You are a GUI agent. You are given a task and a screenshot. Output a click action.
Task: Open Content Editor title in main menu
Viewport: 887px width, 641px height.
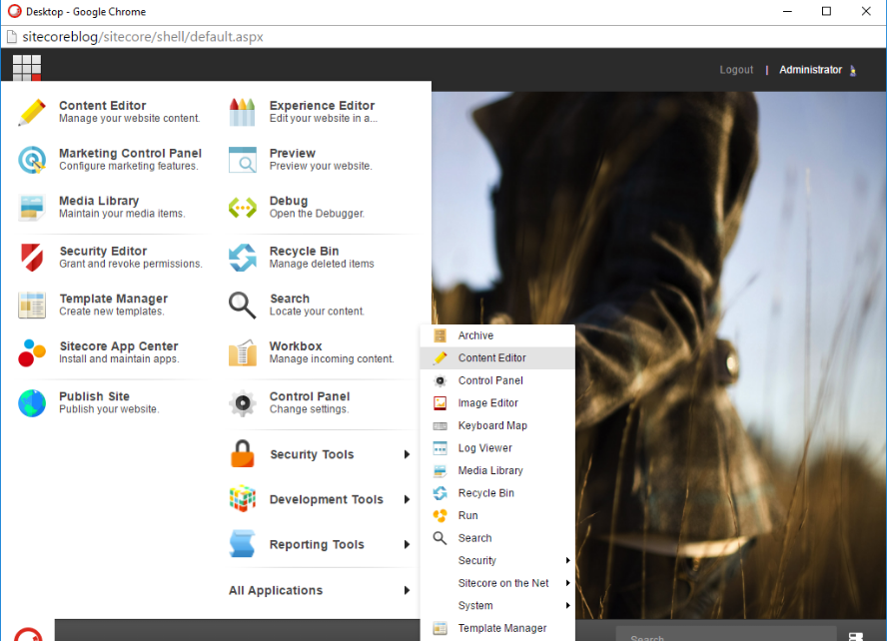pos(103,105)
